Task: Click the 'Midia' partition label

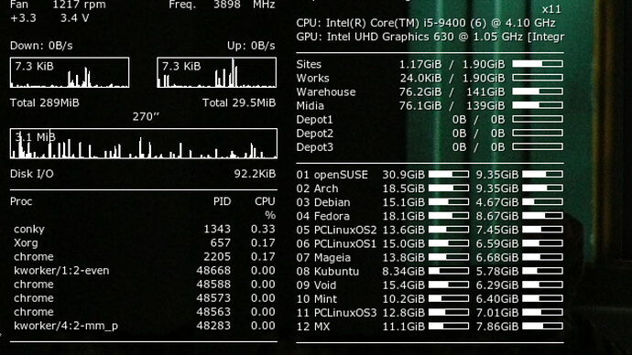Action: 310,105
